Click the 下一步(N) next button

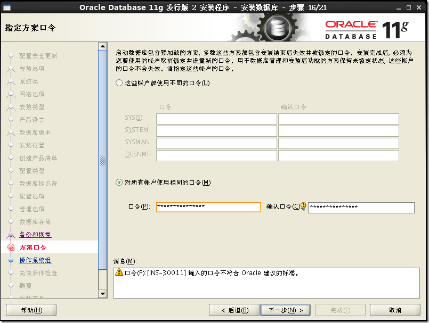click(285, 310)
